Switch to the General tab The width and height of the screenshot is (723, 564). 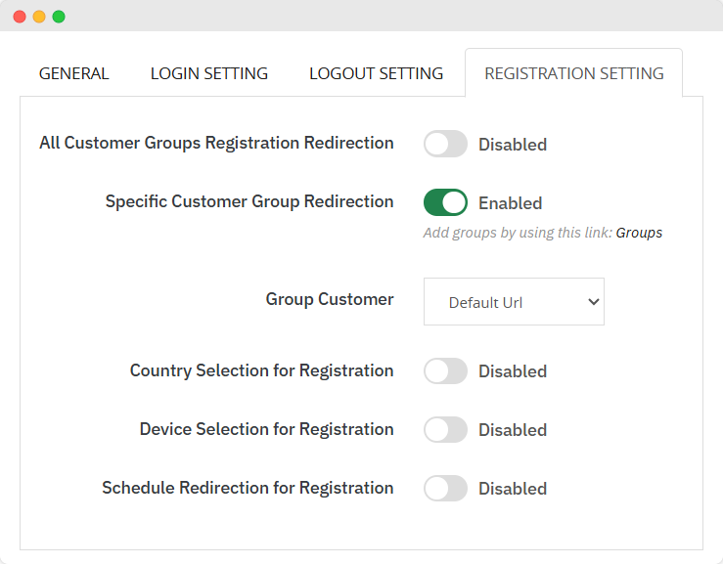(73, 73)
